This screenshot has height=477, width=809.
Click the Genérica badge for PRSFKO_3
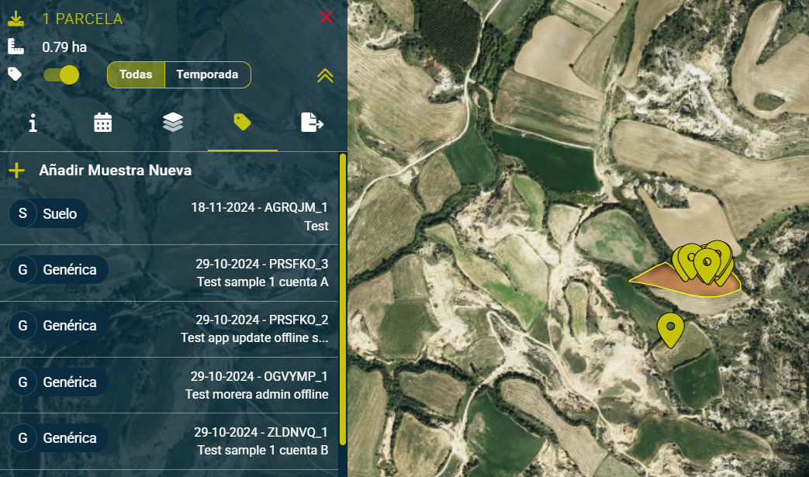click(x=58, y=269)
